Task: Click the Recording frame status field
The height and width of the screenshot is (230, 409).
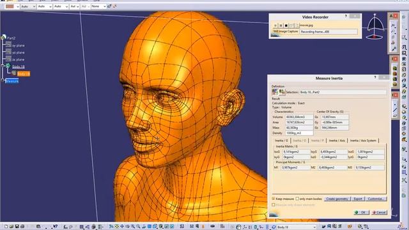Action: click(x=328, y=31)
